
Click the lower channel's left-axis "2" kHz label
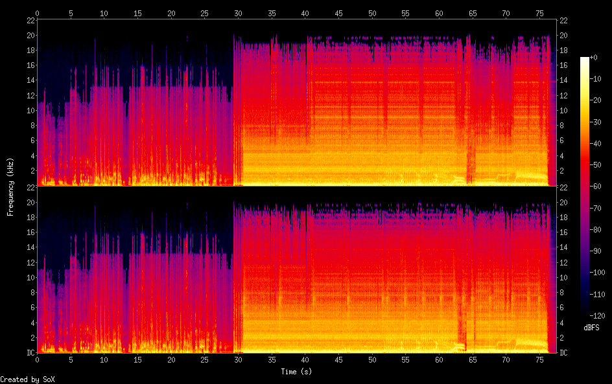(x=33, y=337)
